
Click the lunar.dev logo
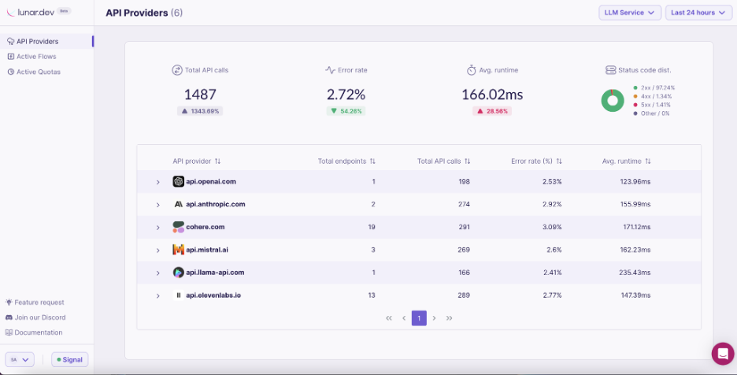pos(31,13)
